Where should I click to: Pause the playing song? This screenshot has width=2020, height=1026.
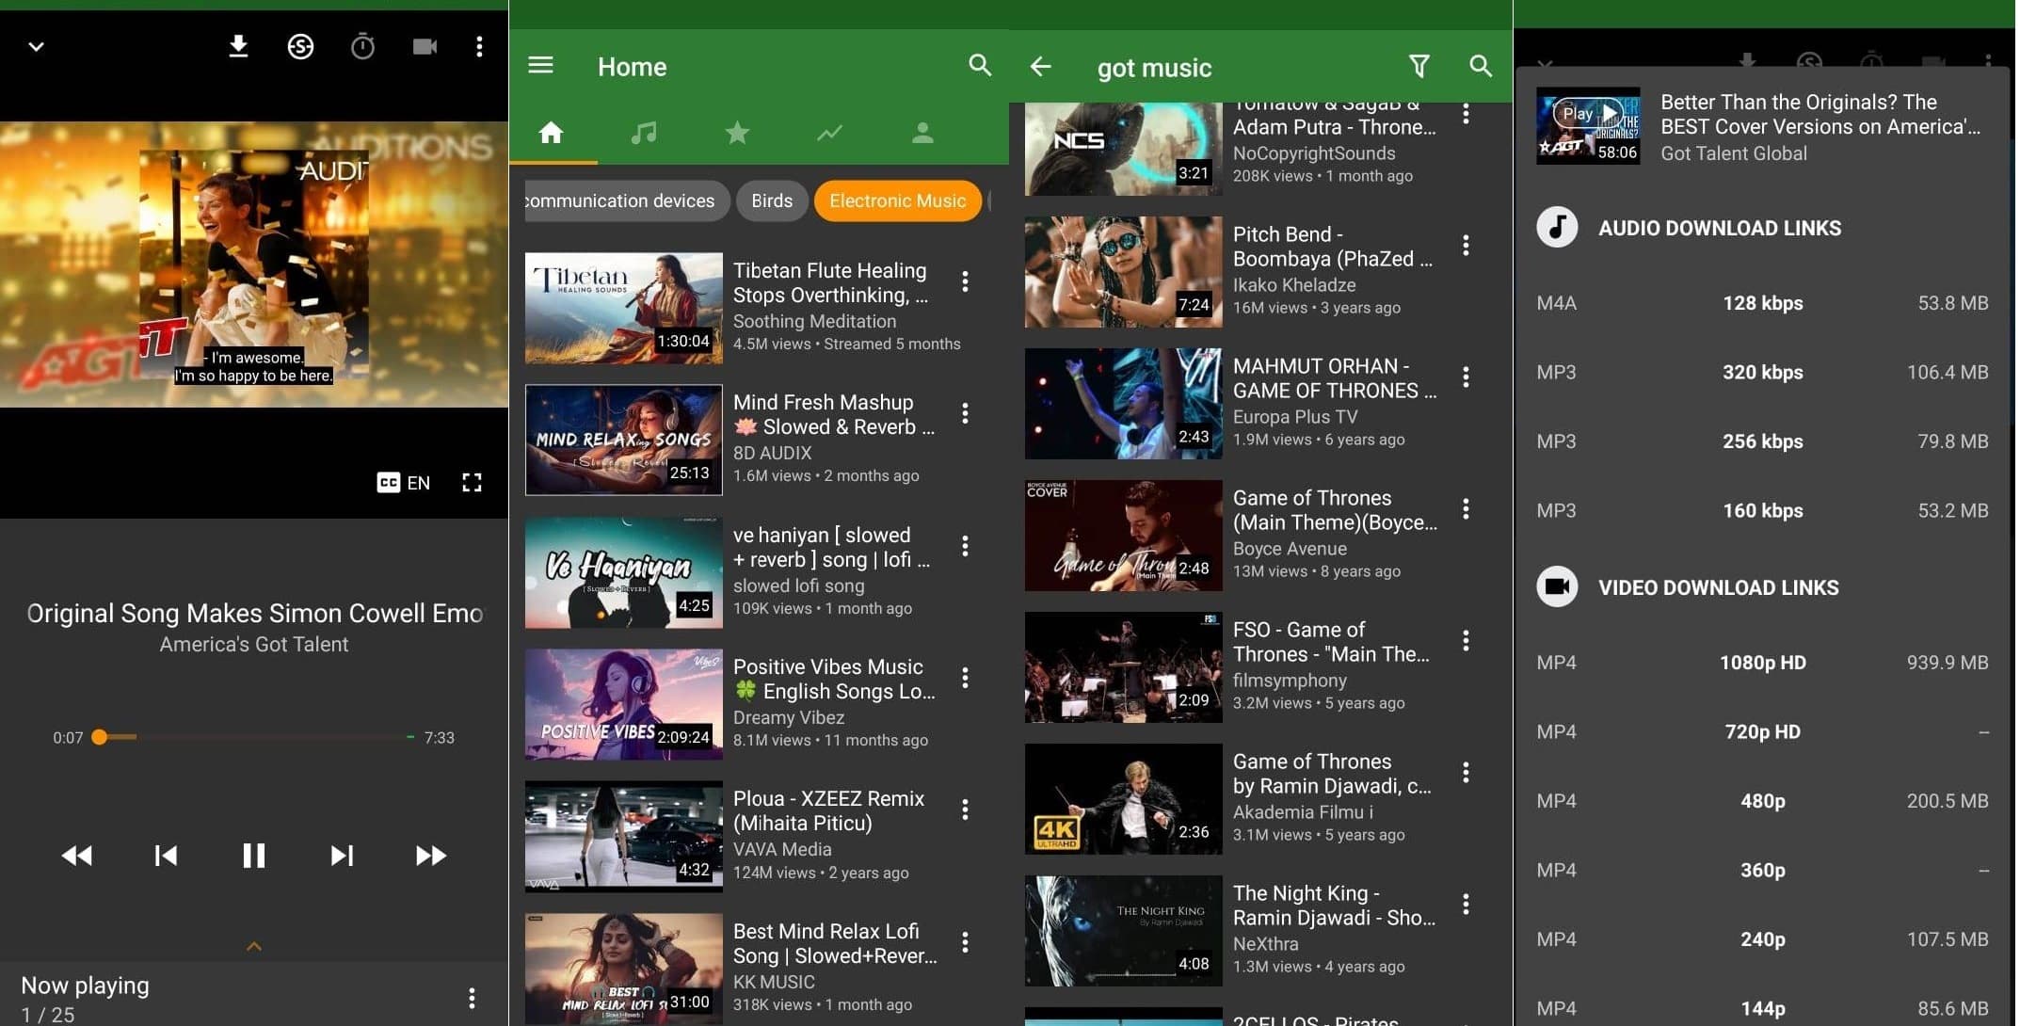coord(253,855)
